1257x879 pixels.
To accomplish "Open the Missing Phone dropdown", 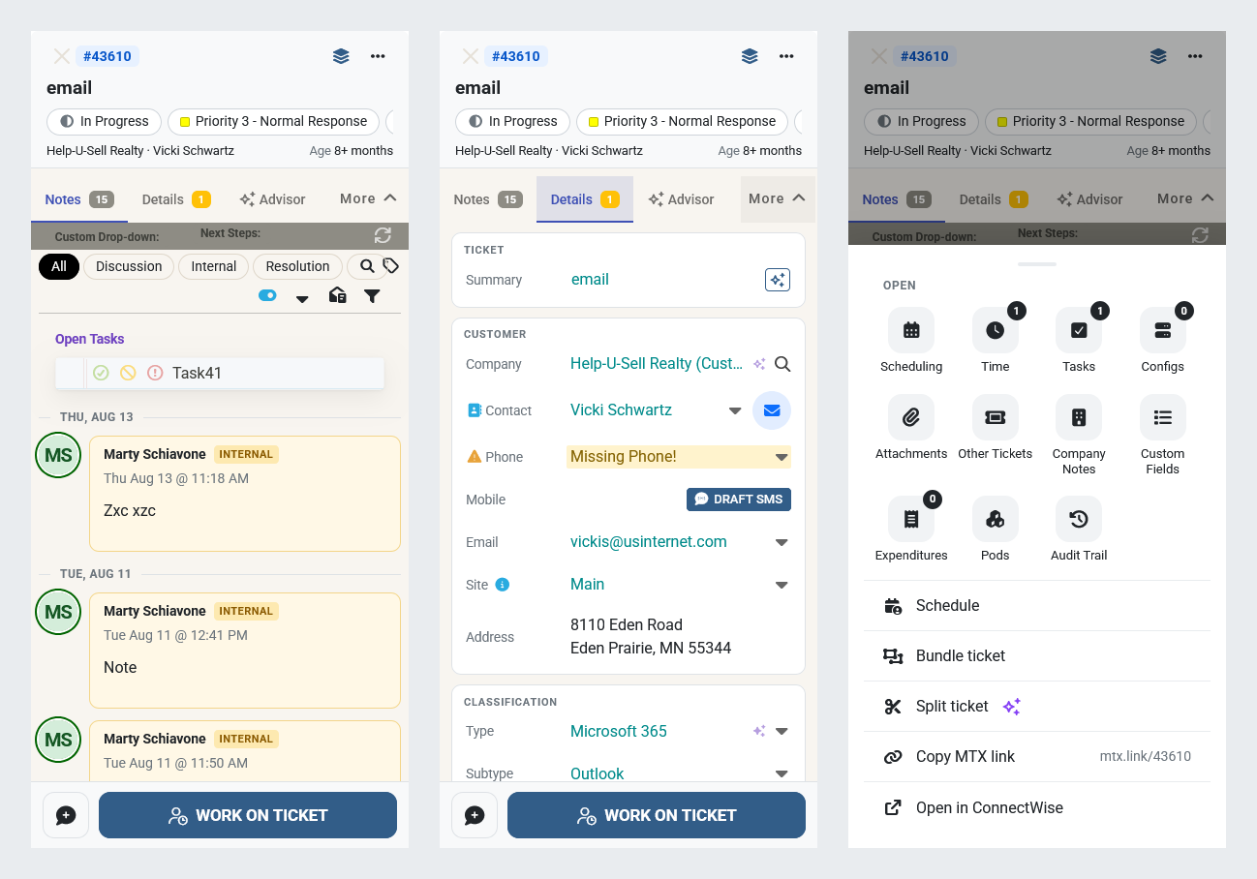I will [782, 457].
